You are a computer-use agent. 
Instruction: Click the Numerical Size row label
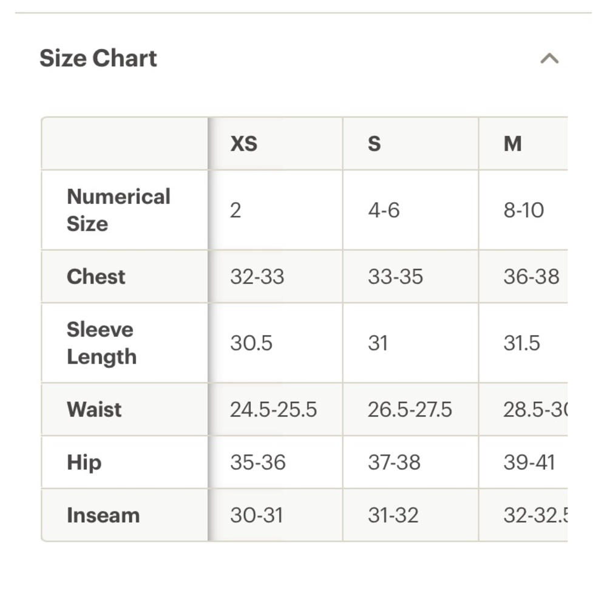(118, 210)
